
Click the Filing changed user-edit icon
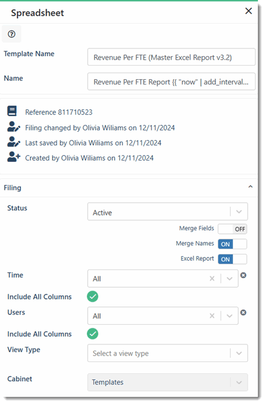[x=14, y=127]
